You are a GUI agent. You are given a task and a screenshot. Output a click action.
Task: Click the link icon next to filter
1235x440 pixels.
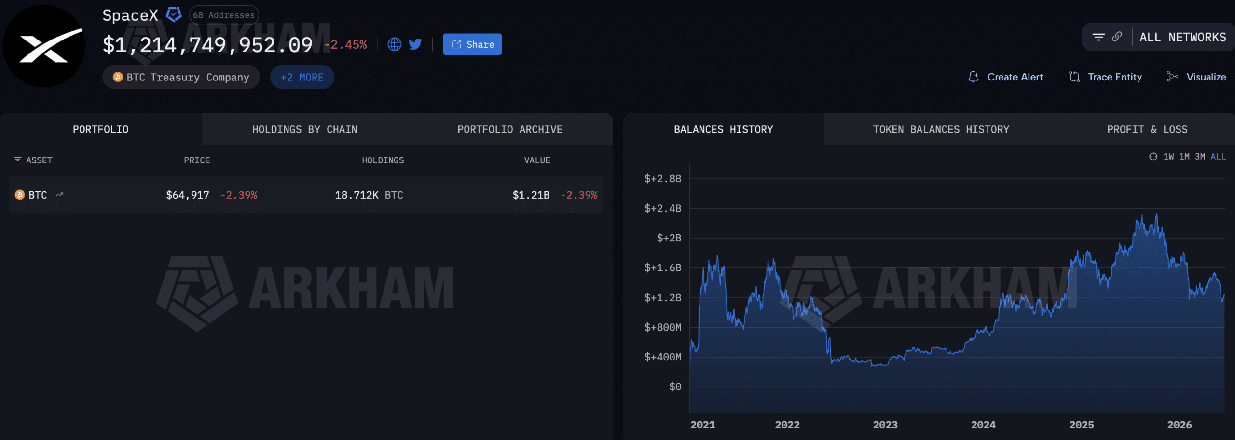[1117, 37]
